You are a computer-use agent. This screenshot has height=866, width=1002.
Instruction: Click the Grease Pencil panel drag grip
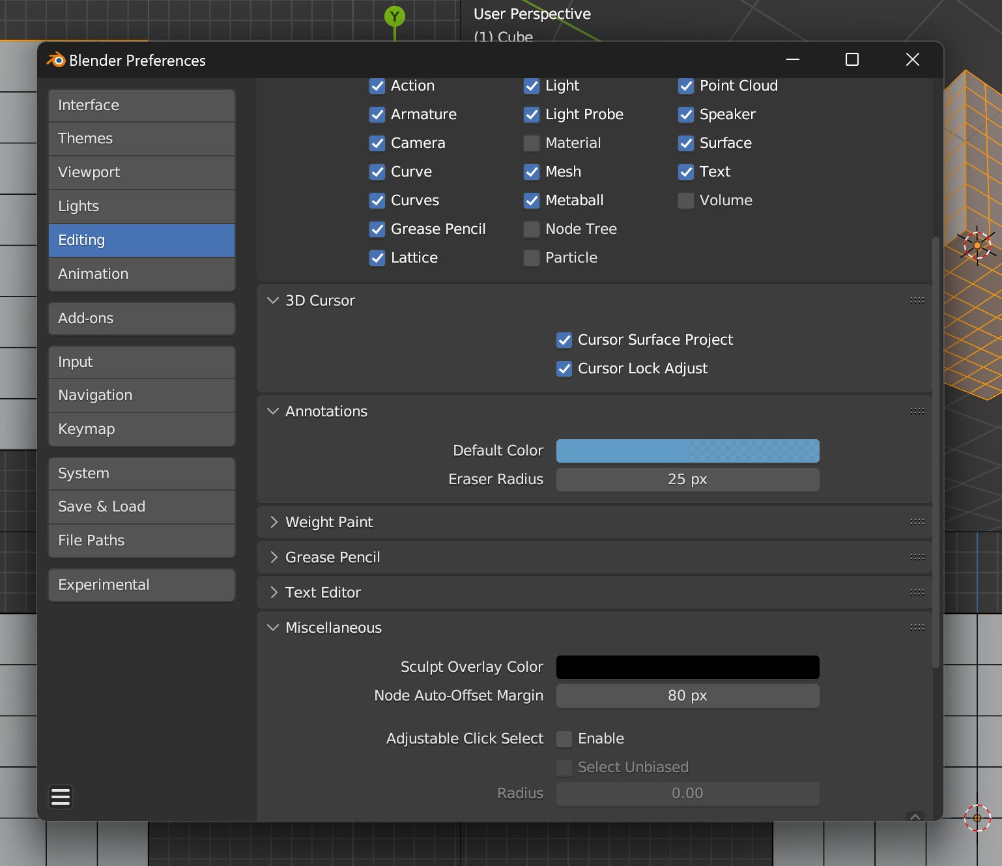[x=917, y=557]
